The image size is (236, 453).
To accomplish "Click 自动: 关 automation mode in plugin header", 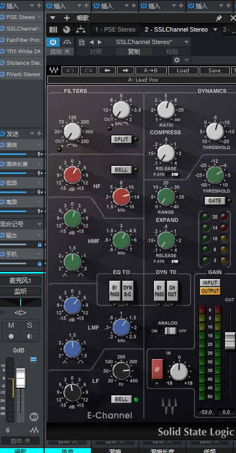I will pos(60,52).
